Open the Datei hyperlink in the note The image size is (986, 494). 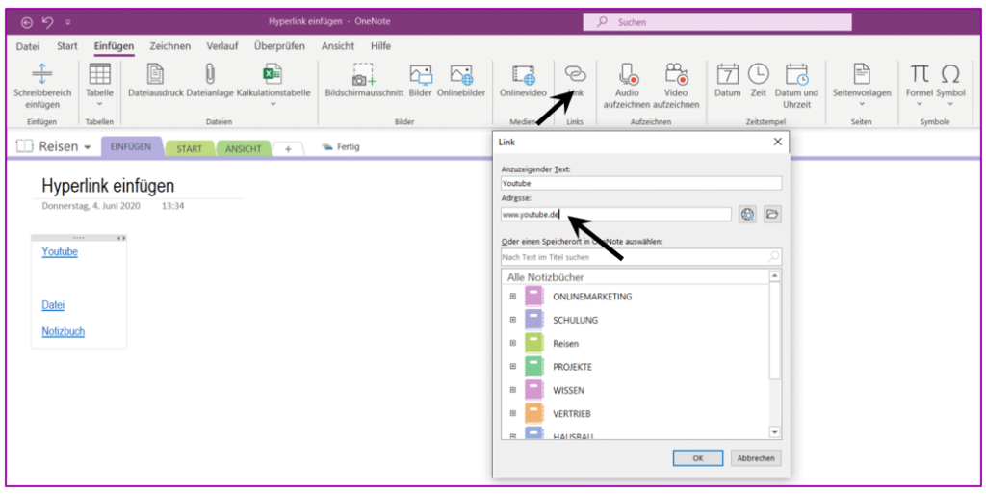(x=53, y=305)
